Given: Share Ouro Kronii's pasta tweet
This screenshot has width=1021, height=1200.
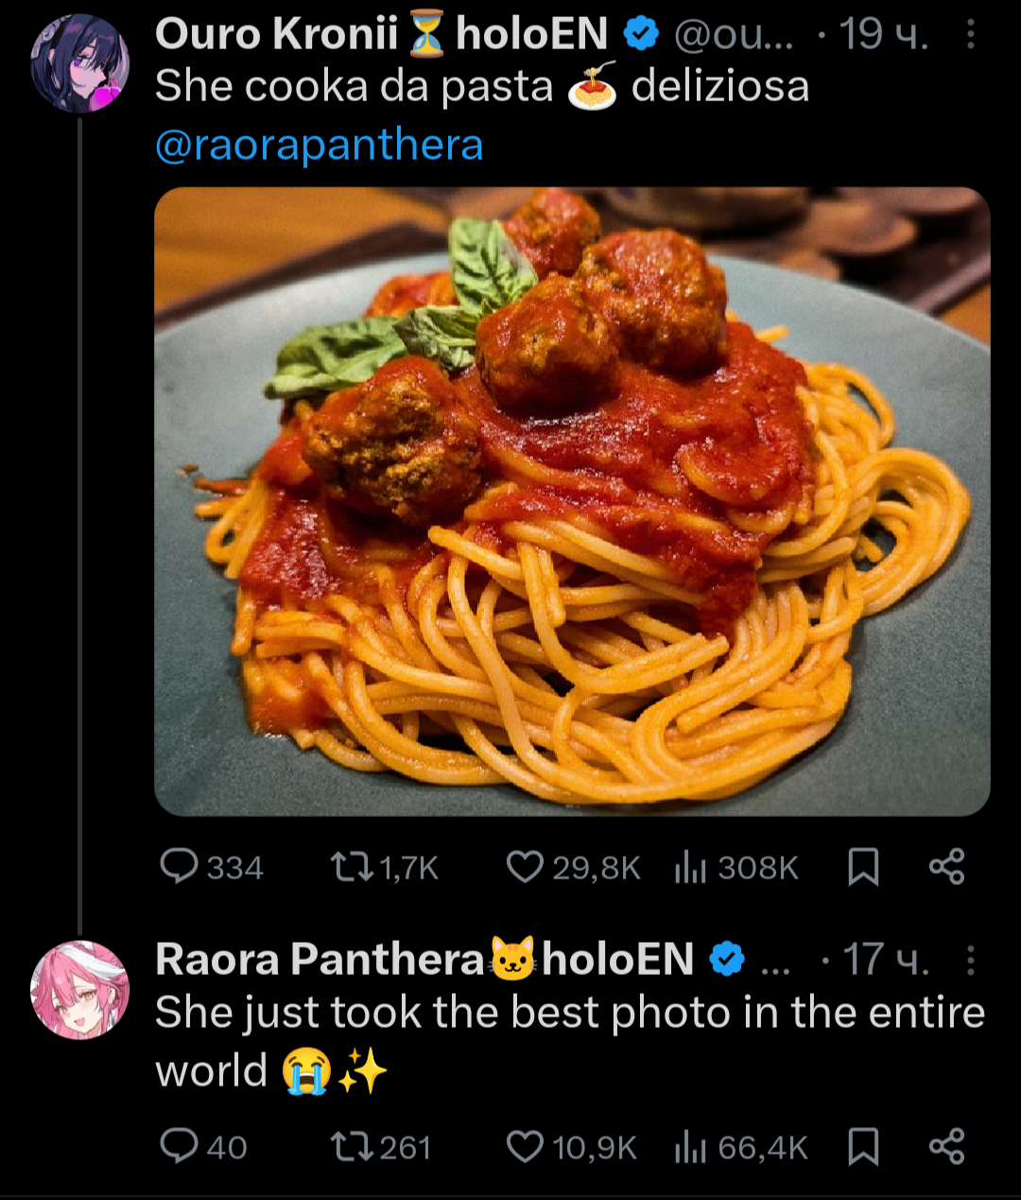Looking at the screenshot, I should click(x=946, y=866).
